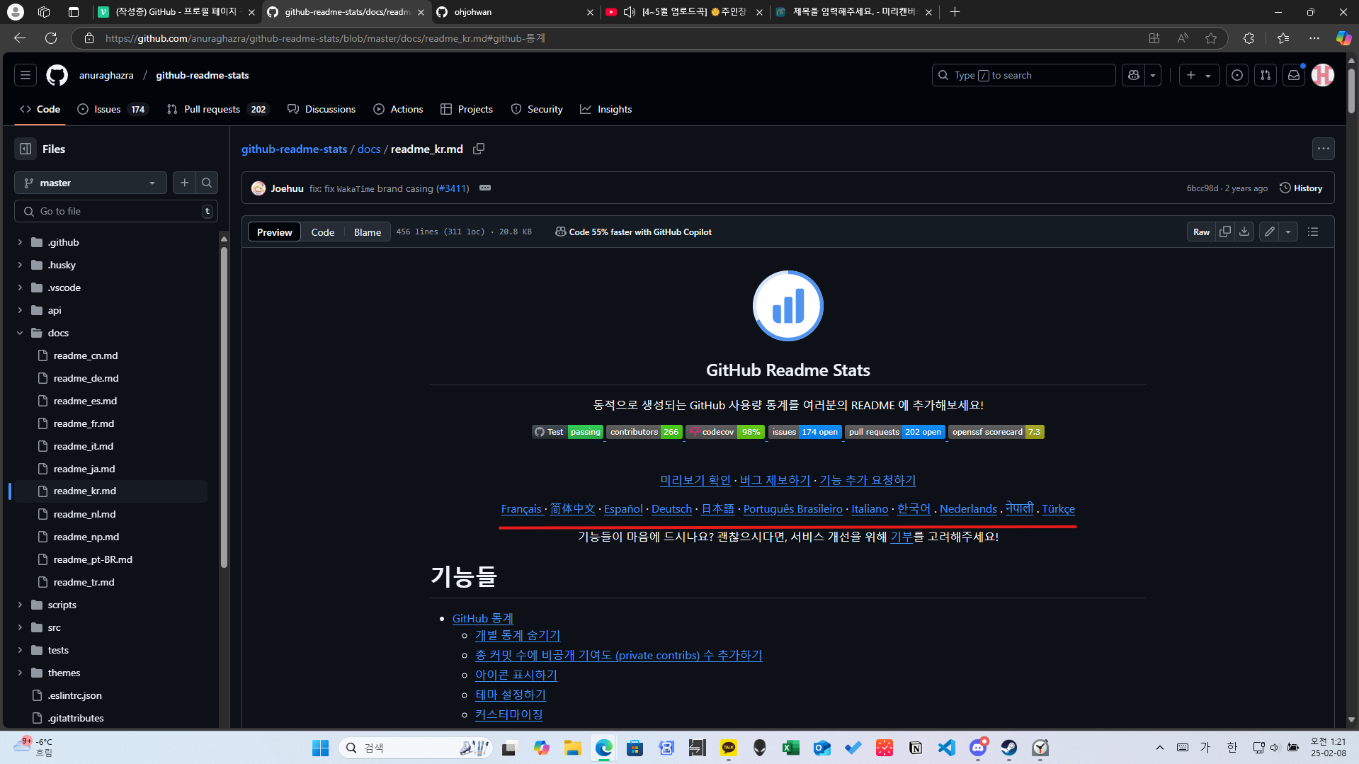Open readme_ja.md in the file tree
This screenshot has height=764, width=1359.
[84, 469]
